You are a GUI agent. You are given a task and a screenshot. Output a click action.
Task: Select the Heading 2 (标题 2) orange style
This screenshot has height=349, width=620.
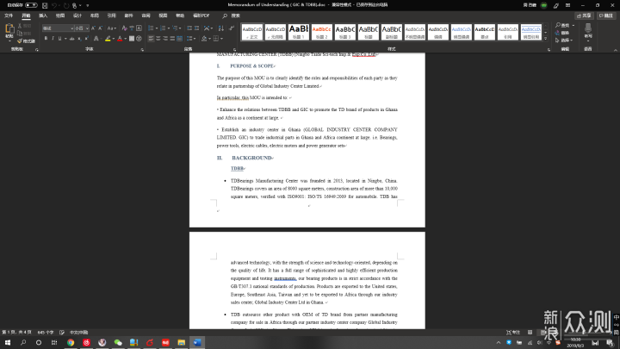[x=322, y=31]
